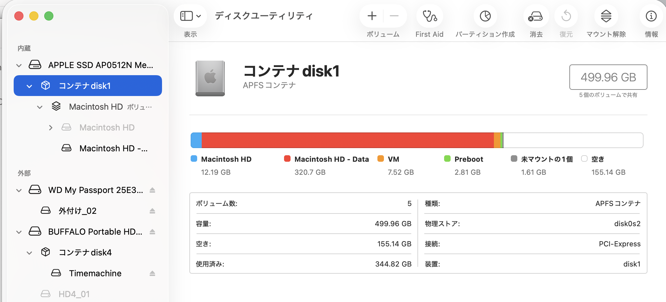Click the Erase (消去) toolbar icon
Viewport: 666px width, 302px height.
click(x=536, y=16)
